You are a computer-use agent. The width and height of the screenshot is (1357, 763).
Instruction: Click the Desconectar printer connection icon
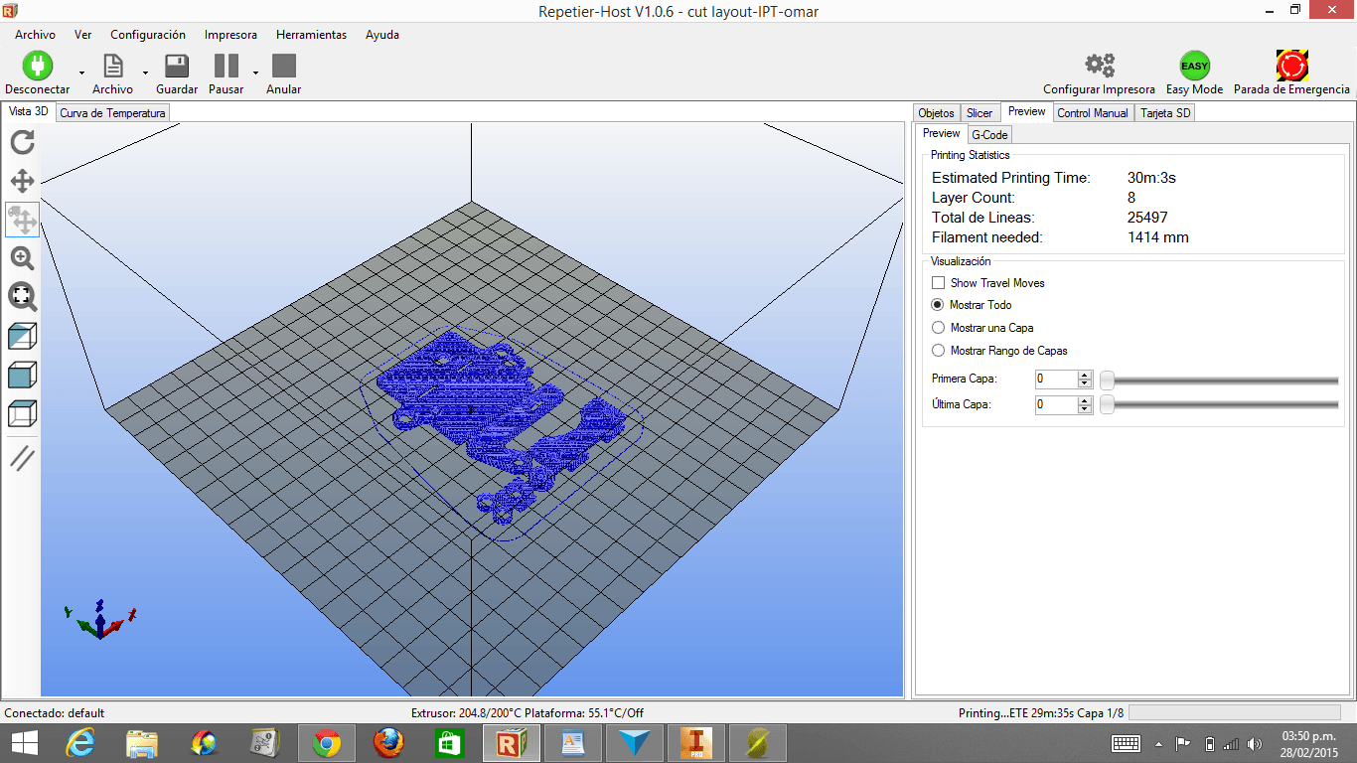click(37, 66)
